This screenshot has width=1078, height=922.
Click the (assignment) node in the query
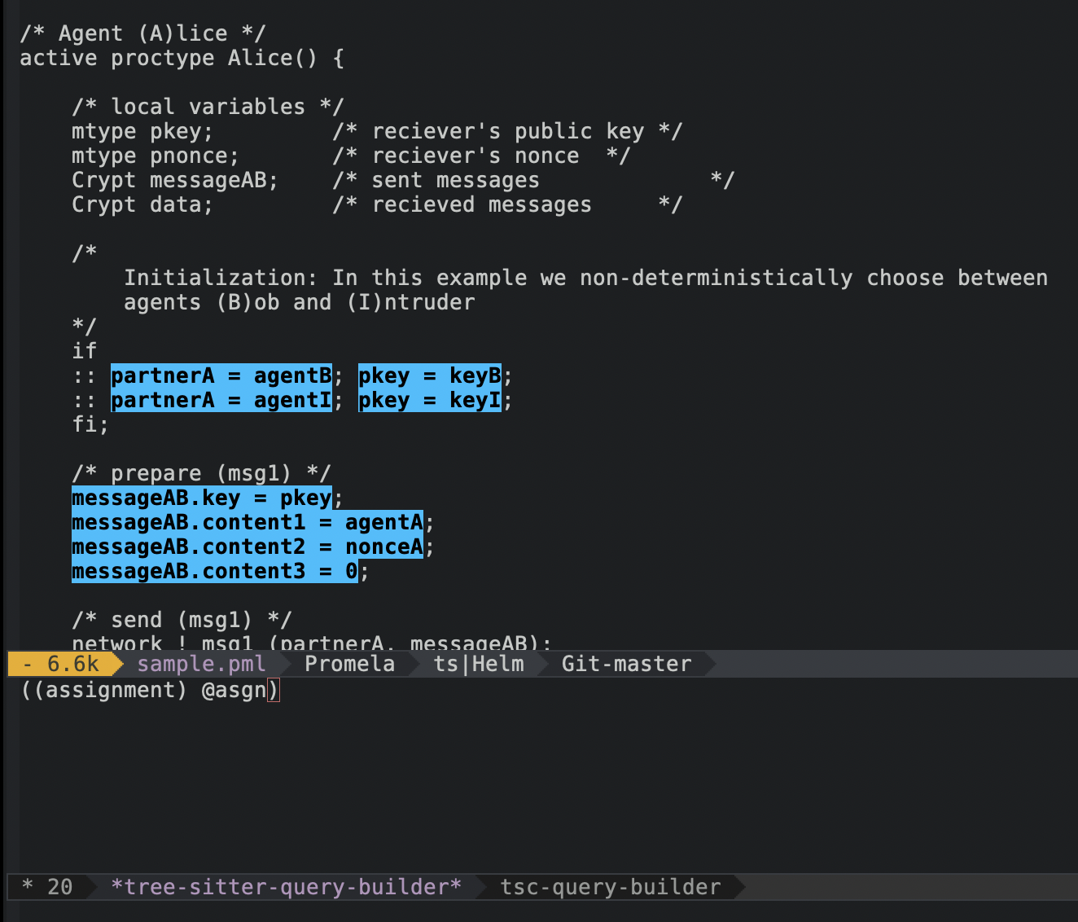tap(110, 691)
